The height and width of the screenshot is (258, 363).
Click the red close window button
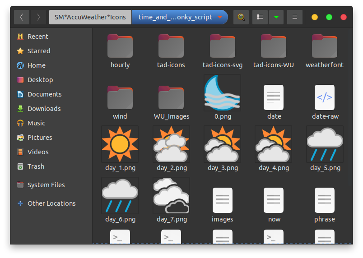pos(344,17)
